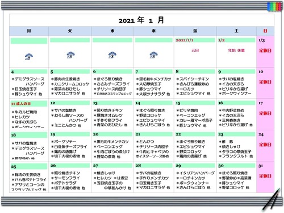Image resolution: width=284 pixels, height=213 pixels.
Task: Click '照り焼きチキン' on the 13th
Action: [x=110, y=110]
